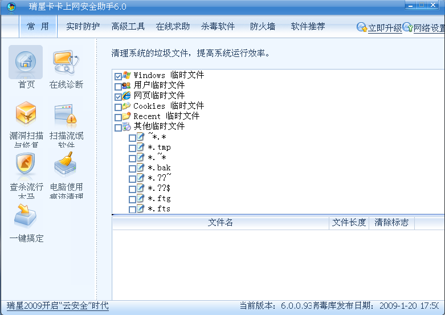Go to the 杀毒软件 tab

[218, 26]
